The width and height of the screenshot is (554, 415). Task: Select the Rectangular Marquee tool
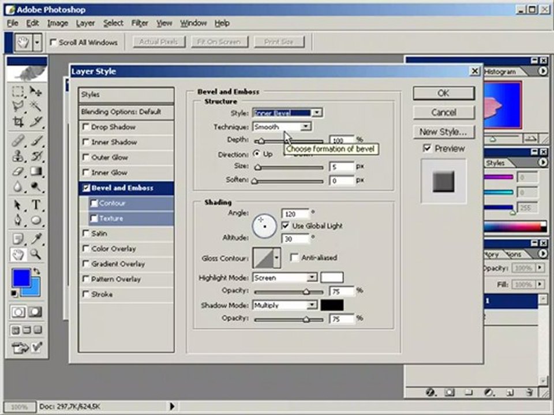click(x=18, y=92)
